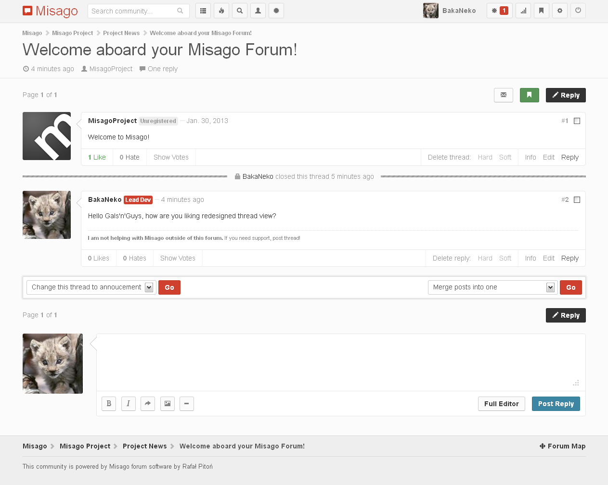Click Show Votes on the first post

171,157
